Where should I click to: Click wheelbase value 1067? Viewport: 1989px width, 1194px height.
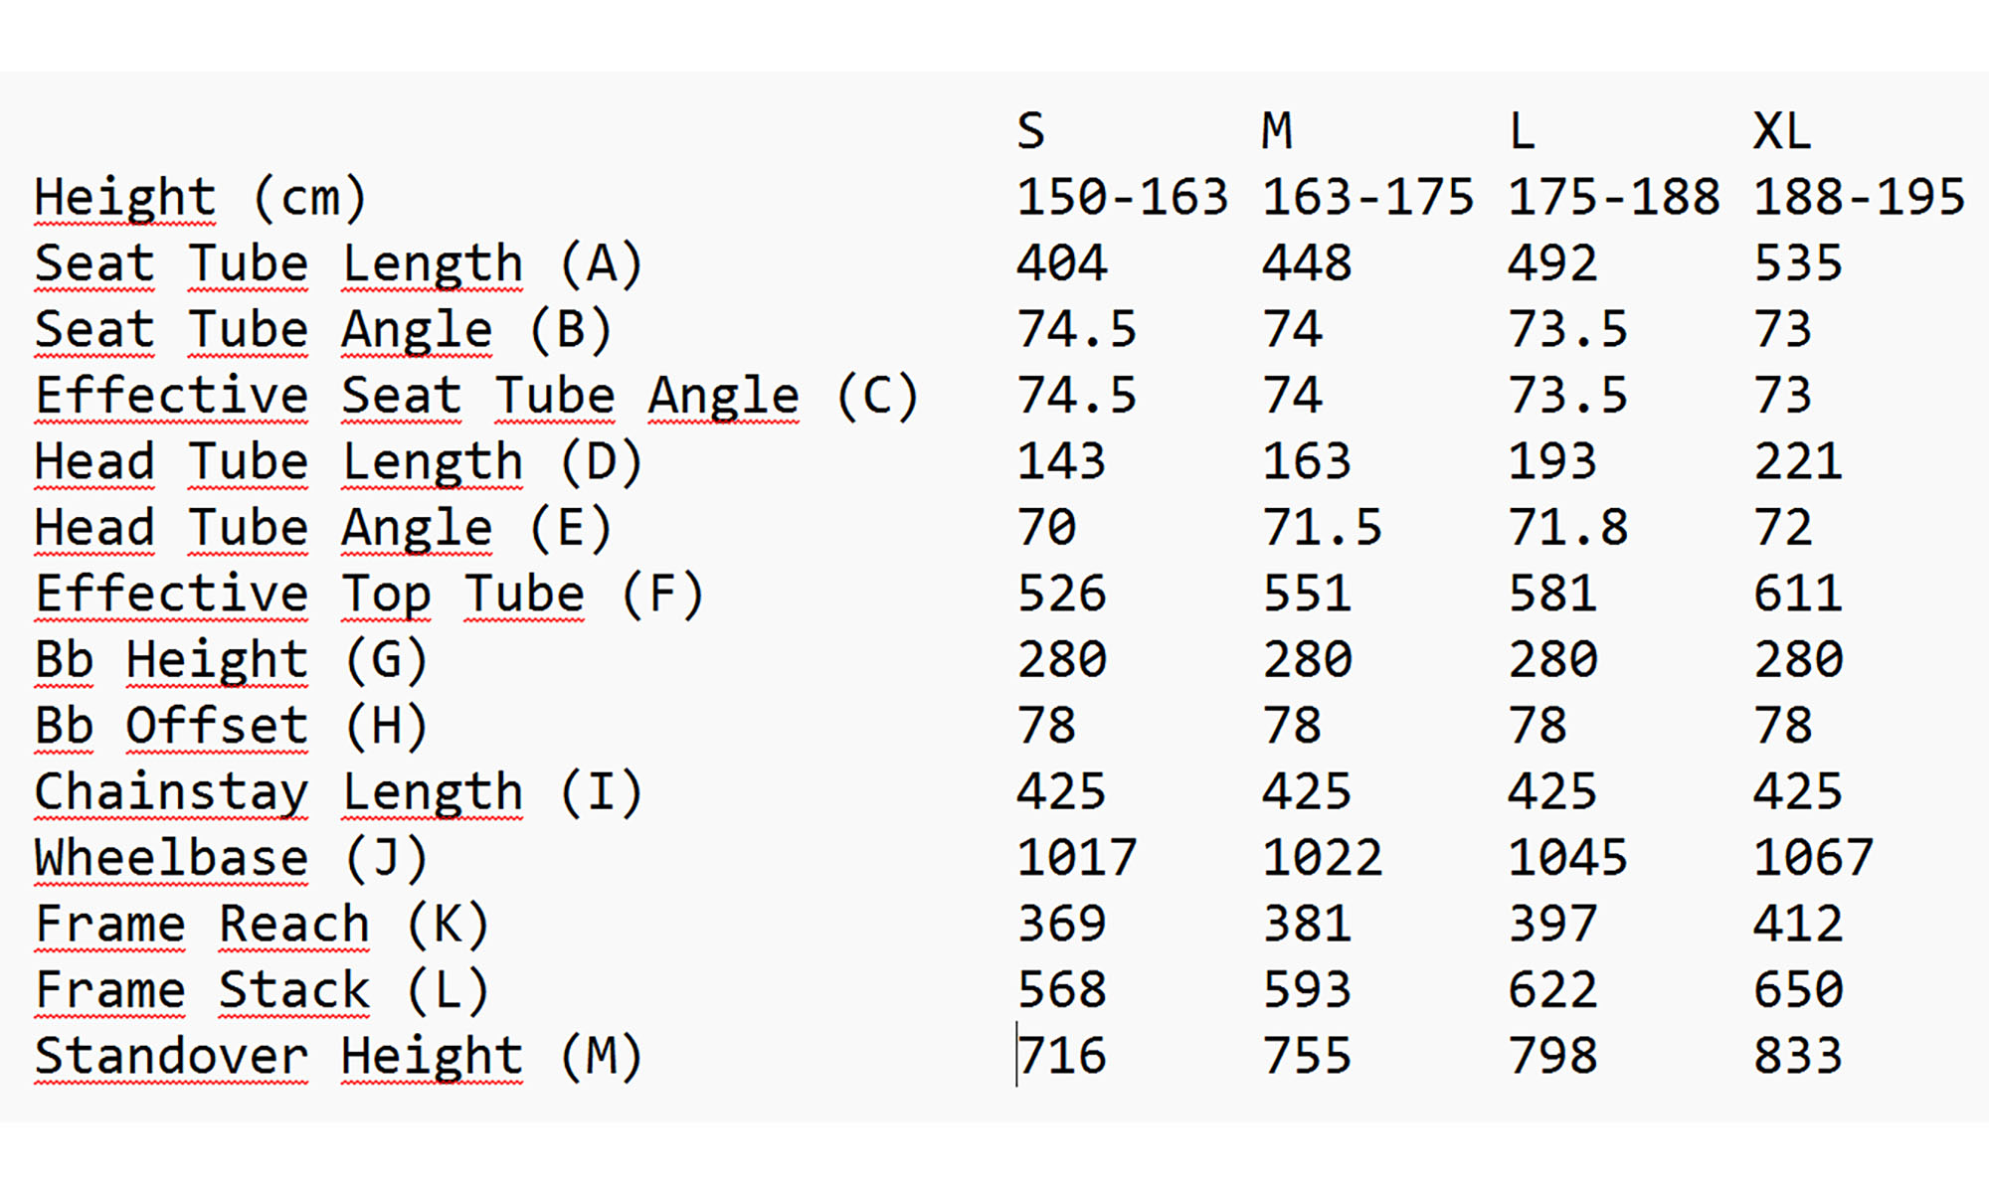[1813, 858]
